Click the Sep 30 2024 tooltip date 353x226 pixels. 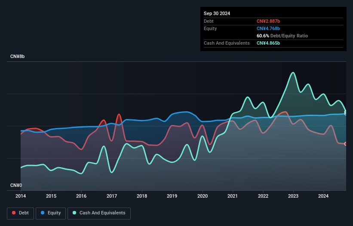click(x=217, y=13)
